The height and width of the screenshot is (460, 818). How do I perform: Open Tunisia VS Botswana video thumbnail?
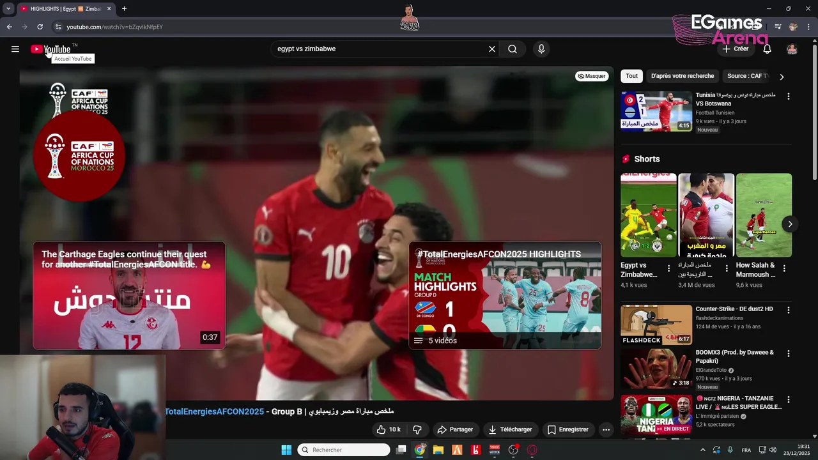(656, 111)
